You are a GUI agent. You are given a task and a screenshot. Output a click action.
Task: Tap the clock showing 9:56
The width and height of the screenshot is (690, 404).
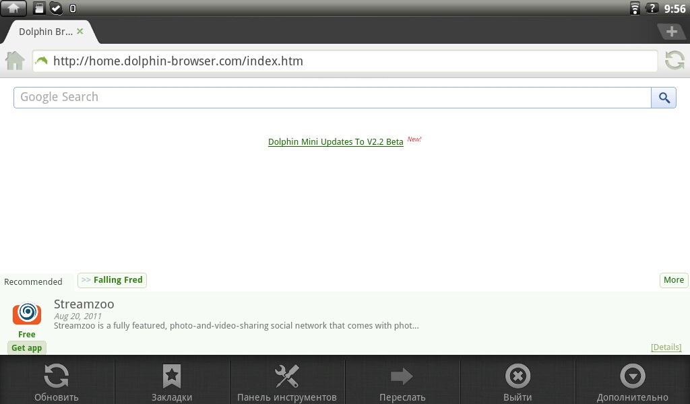[x=675, y=8]
